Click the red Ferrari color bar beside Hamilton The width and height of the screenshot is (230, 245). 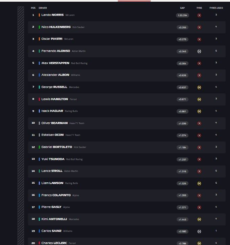40,99
